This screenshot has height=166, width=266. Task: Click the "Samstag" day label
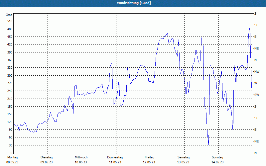(x=184, y=157)
